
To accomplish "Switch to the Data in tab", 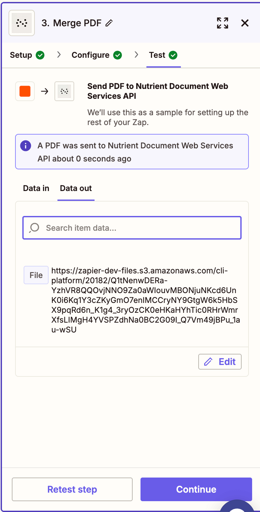I will tap(36, 188).
